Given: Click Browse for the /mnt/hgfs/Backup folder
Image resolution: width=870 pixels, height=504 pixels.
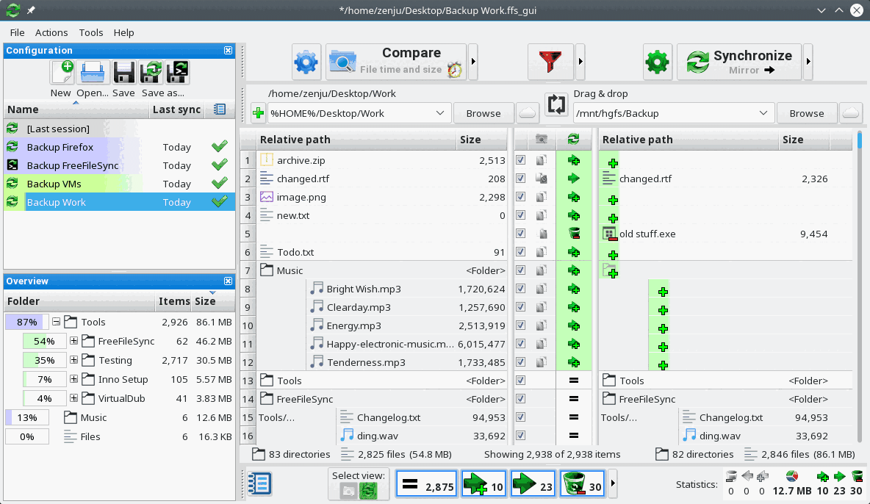Looking at the screenshot, I should tap(806, 112).
